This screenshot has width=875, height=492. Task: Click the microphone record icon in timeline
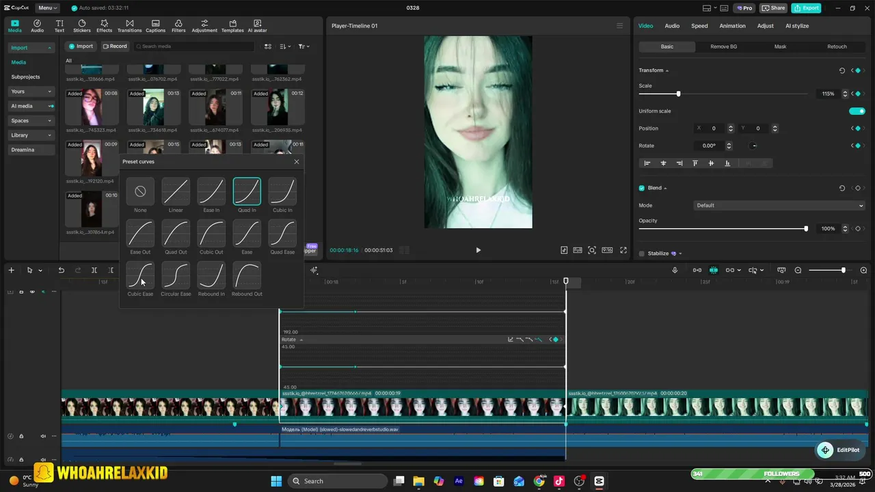[x=675, y=271]
